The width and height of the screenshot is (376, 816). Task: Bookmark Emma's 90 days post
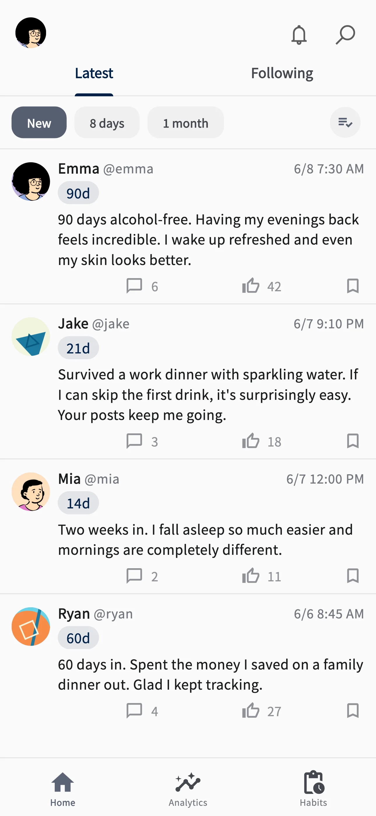[353, 286]
